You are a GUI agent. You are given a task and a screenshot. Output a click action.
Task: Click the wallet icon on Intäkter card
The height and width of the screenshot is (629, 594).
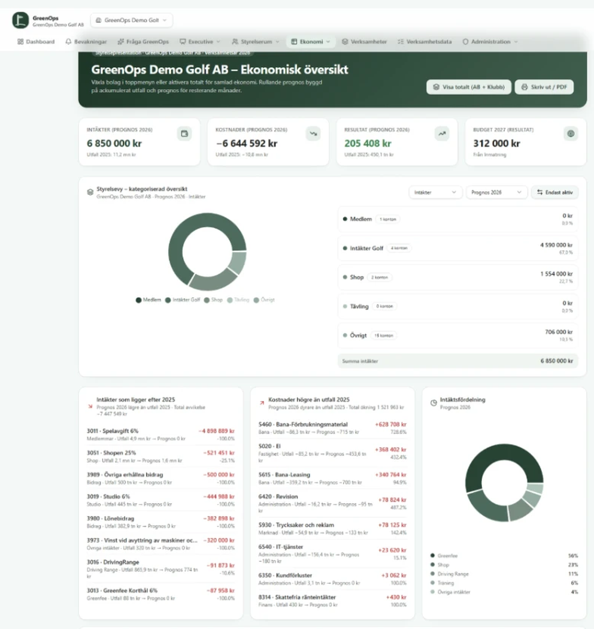(184, 134)
